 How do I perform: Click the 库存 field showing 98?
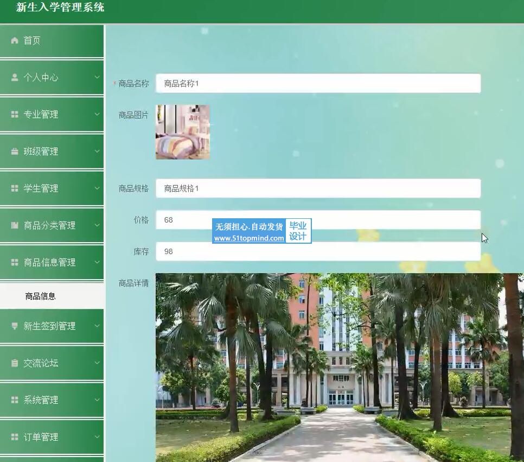pyautogui.click(x=318, y=251)
